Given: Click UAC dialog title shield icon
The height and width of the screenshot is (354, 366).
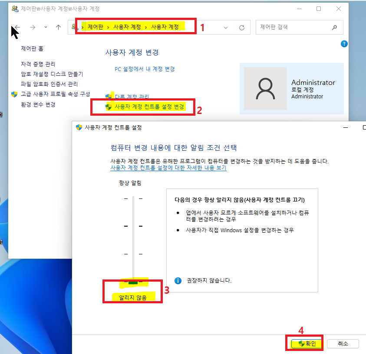Looking at the screenshot, I should point(79,127).
